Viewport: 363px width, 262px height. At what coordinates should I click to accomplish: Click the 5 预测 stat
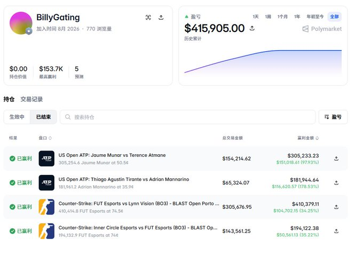pyautogui.click(x=79, y=72)
